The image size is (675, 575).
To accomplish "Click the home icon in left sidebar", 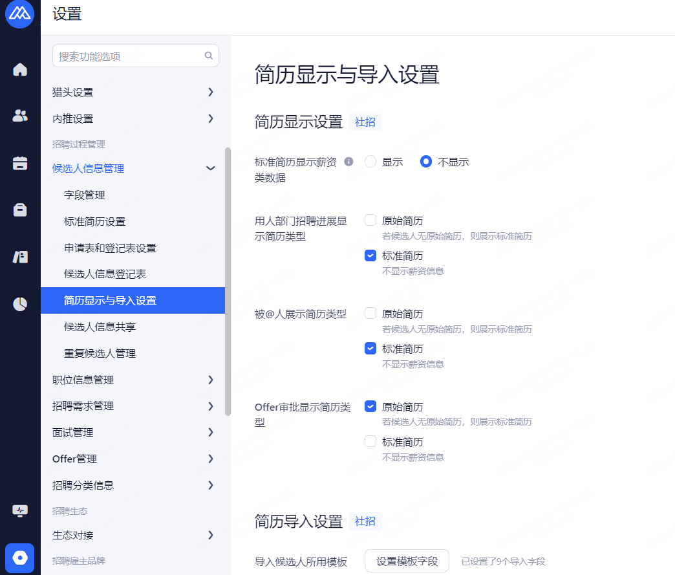I will (x=20, y=69).
